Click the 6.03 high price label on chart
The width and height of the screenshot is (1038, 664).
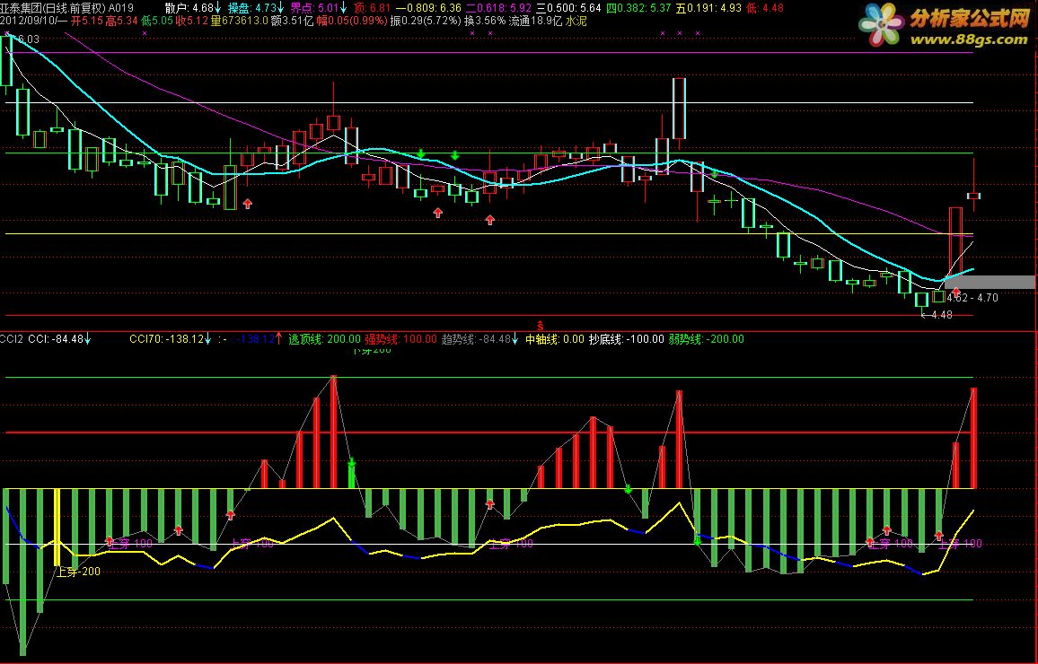pyautogui.click(x=27, y=39)
